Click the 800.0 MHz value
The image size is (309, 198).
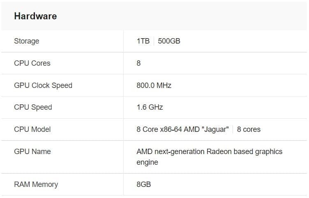[154, 85]
